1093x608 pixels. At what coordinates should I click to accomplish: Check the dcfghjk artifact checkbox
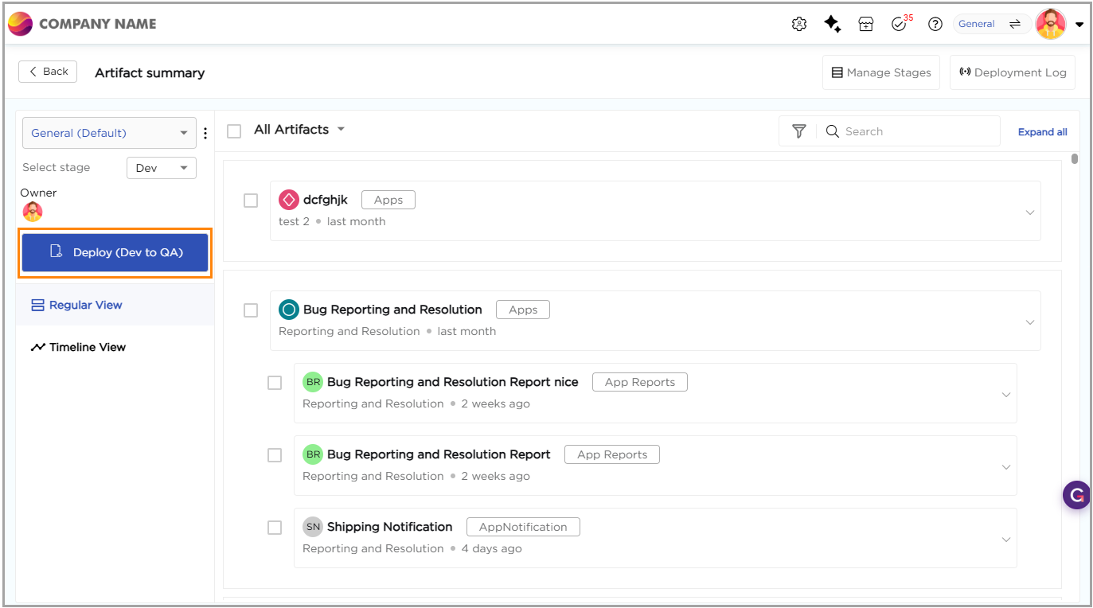251,201
